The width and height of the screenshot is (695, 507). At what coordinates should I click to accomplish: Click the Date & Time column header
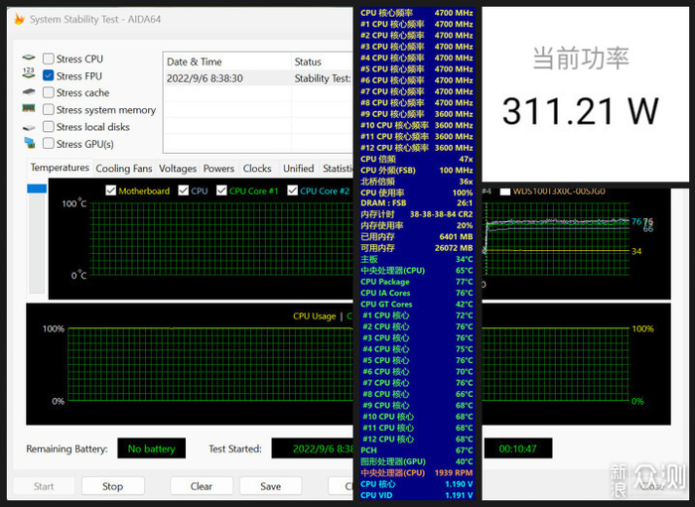pos(227,62)
